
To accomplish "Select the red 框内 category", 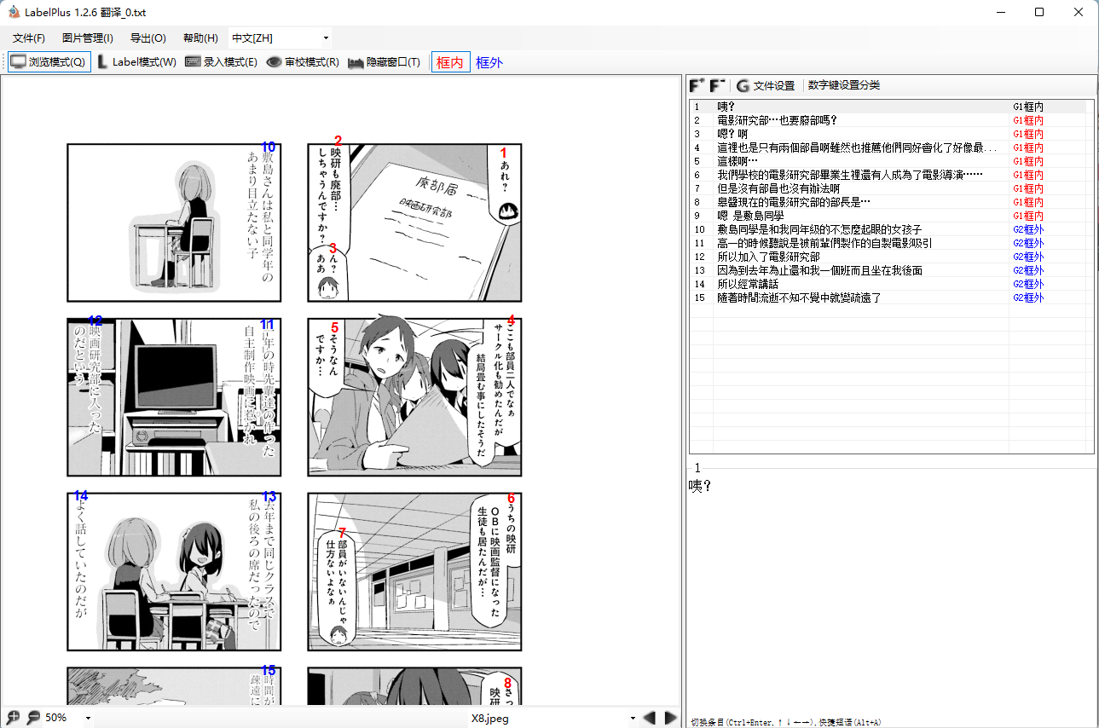I will (450, 62).
